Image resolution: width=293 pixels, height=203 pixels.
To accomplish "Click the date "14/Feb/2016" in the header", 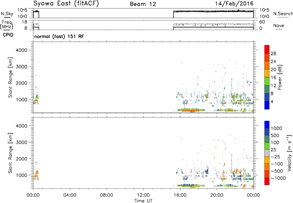I will point(234,4).
